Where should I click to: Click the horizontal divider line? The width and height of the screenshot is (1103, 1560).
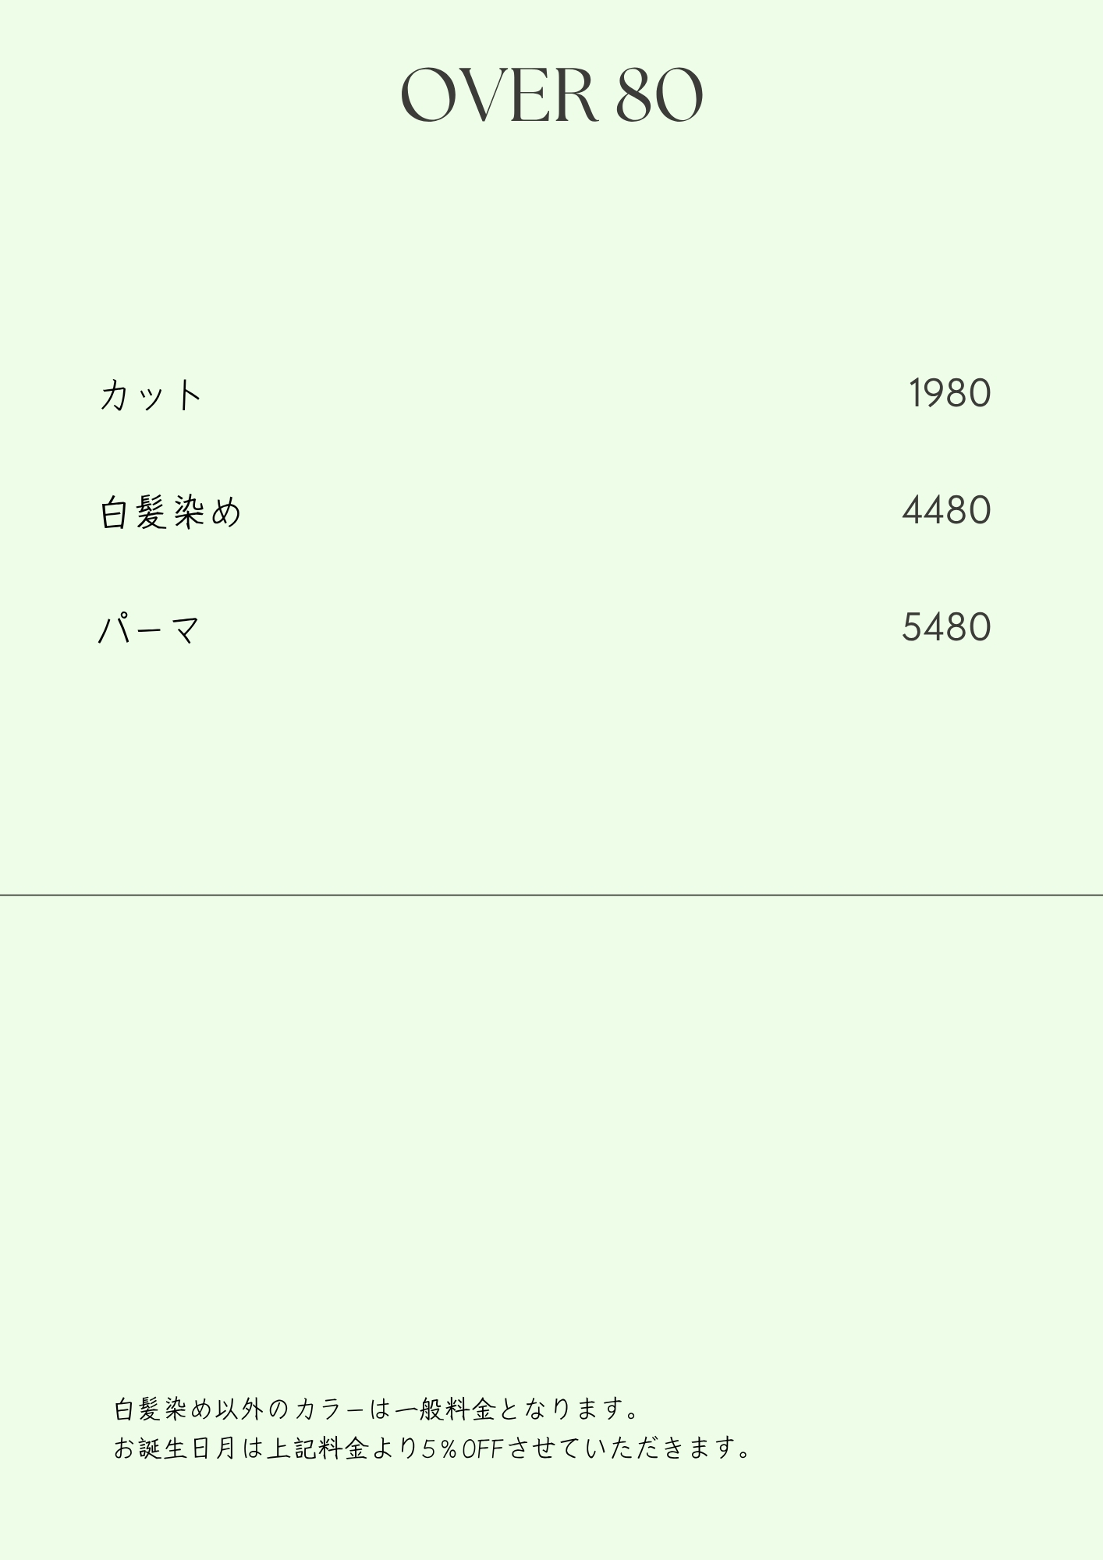(x=551, y=895)
